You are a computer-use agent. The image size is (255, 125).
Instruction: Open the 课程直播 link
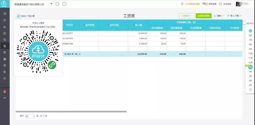click(212, 4)
